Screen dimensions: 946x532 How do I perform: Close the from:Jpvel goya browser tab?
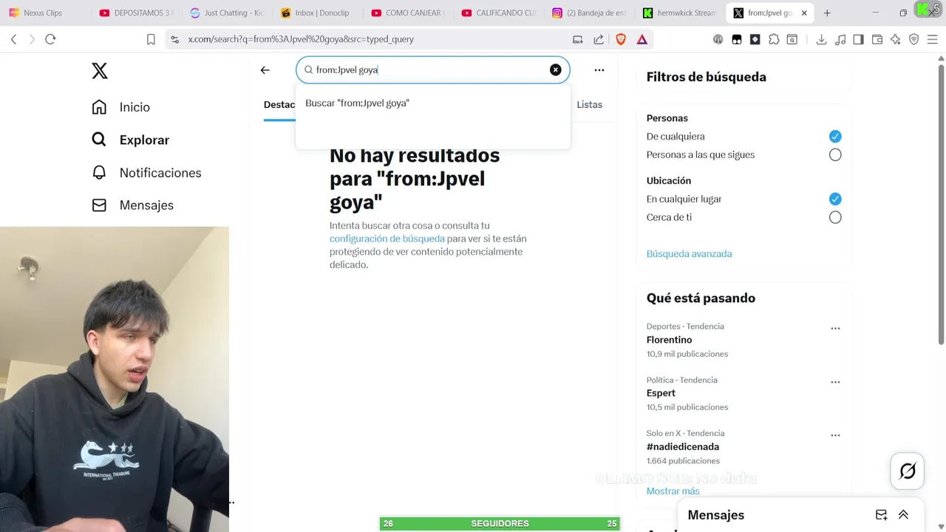click(x=804, y=13)
